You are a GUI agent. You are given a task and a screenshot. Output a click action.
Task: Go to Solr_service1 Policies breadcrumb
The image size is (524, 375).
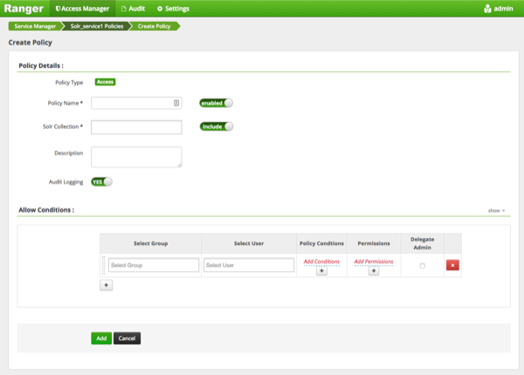tap(95, 26)
